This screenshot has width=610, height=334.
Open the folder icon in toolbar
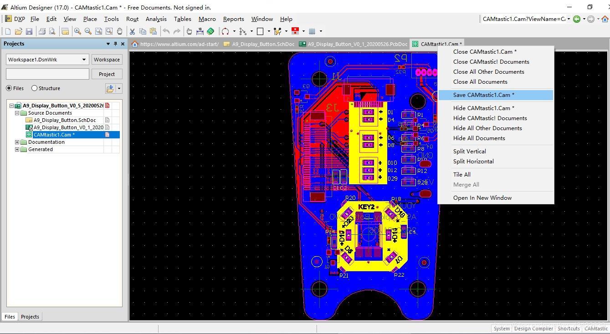pyautogui.click(x=19, y=31)
